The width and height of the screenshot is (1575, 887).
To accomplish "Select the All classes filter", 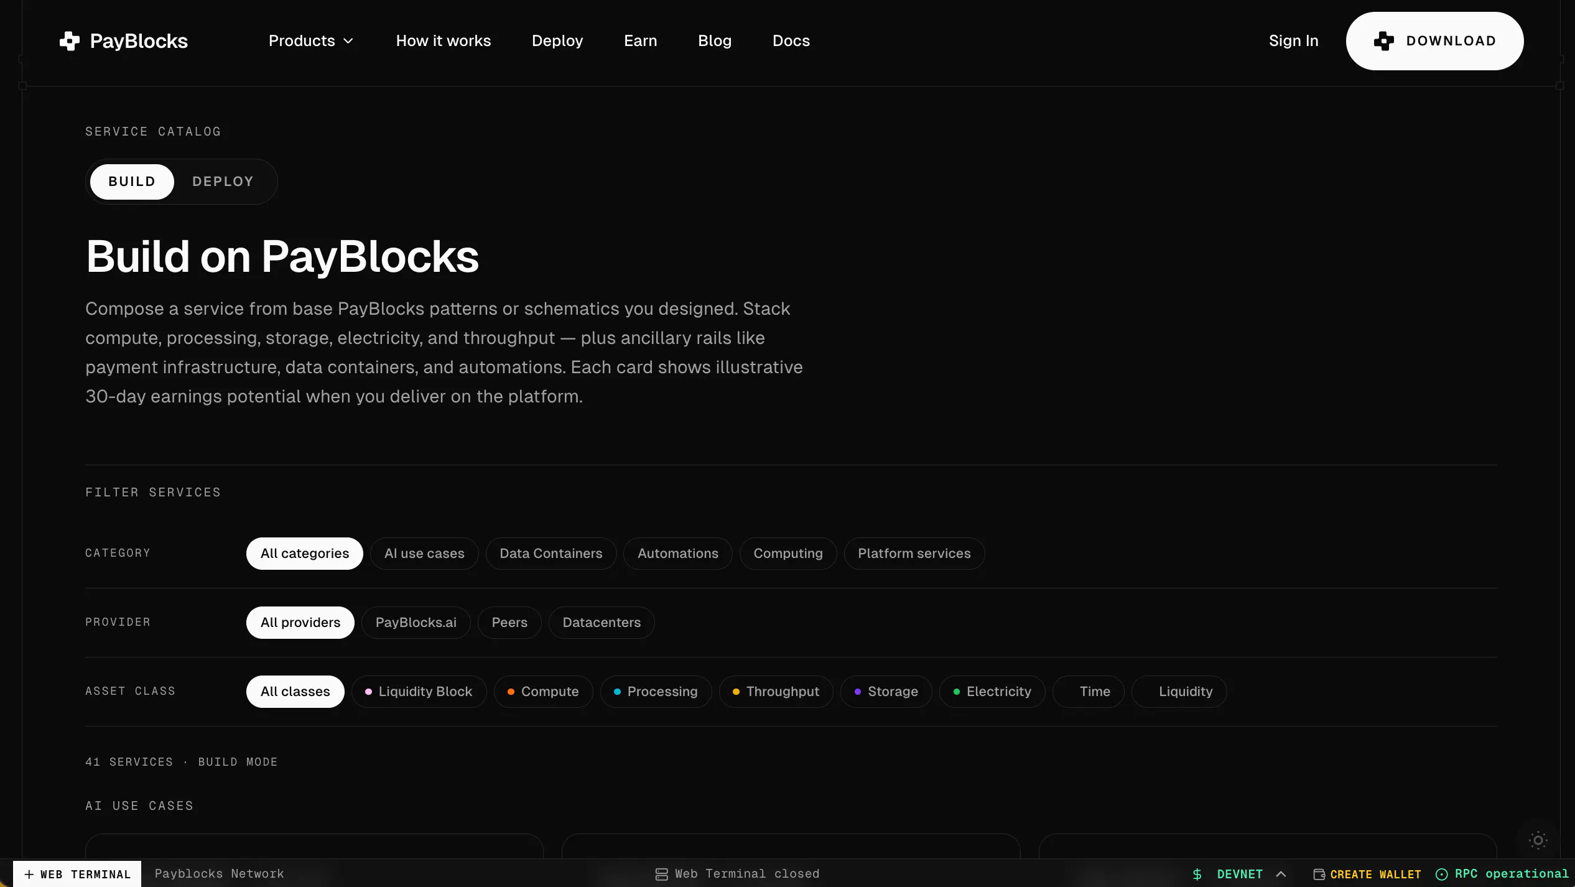I will point(295,692).
